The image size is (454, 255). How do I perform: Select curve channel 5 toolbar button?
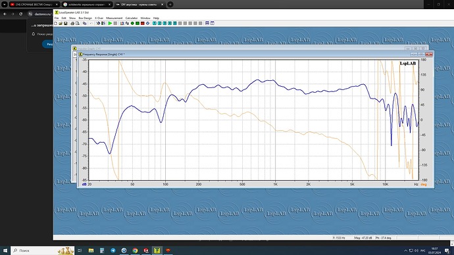174,23
